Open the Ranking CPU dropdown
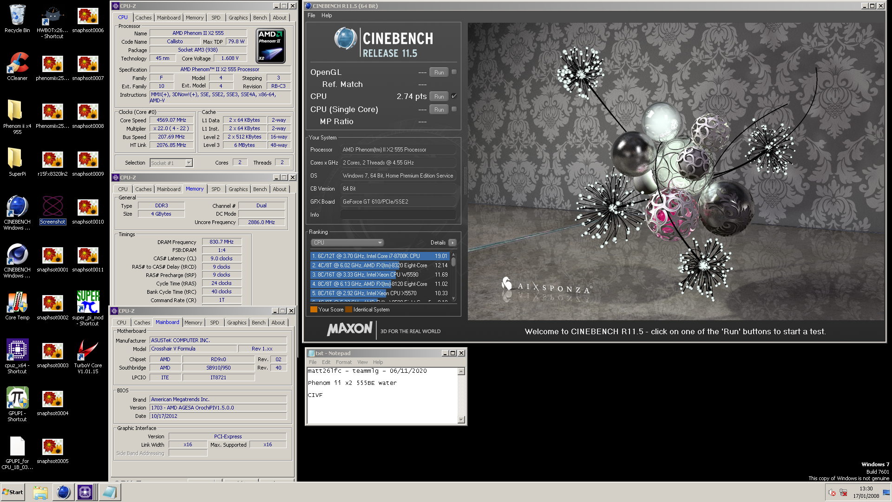This screenshot has height=502, width=892. (x=347, y=243)
